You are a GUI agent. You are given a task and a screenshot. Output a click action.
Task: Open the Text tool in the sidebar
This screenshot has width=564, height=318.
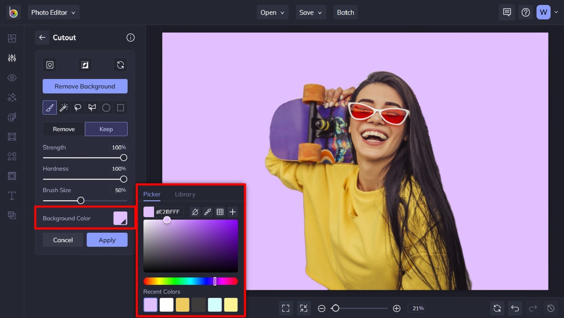click(12, 196)
